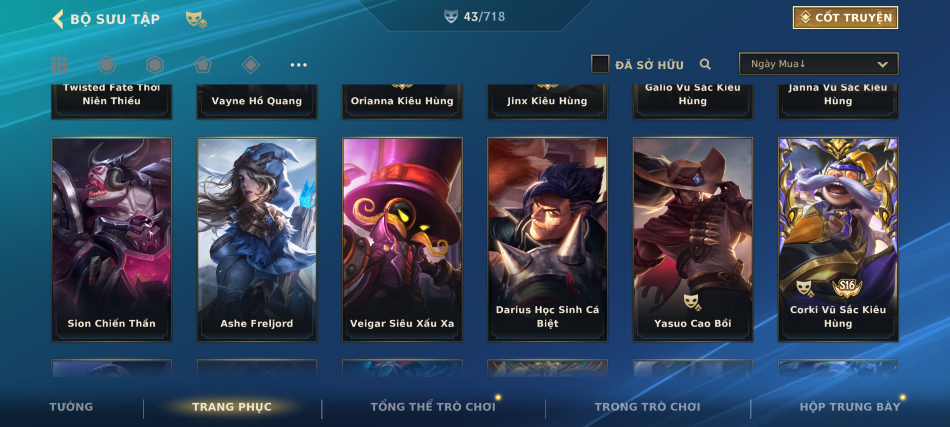Select the Corki Vũ Sắc Kiêu Hùng skin
Viewport: 950px width, 427px height.
pos(838,240)
